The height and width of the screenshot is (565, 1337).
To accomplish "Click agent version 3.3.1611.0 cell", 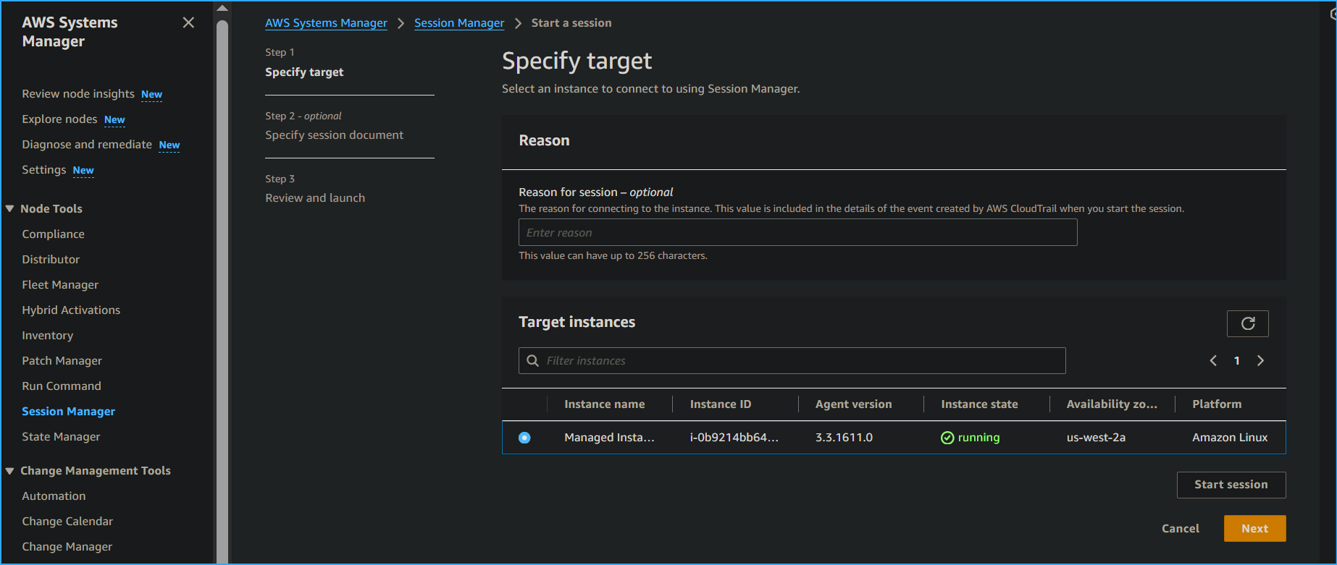I will 844,438.
